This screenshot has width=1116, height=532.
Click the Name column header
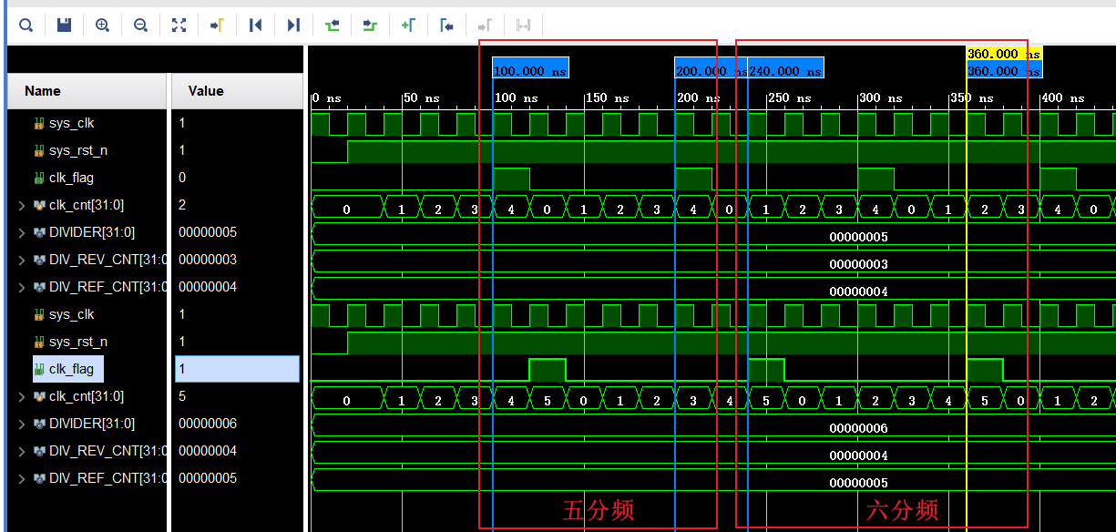43,91
